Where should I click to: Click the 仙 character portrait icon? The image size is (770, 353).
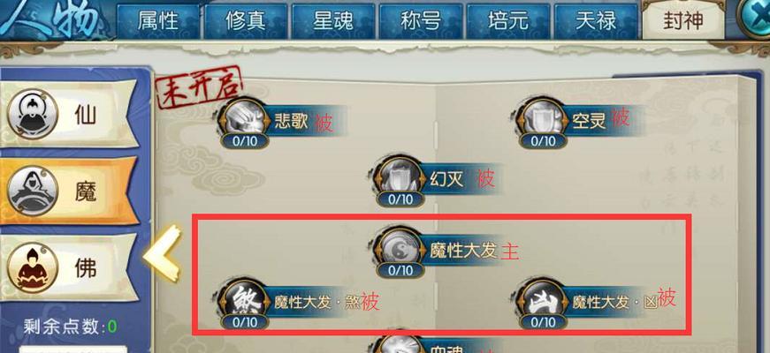33,114
